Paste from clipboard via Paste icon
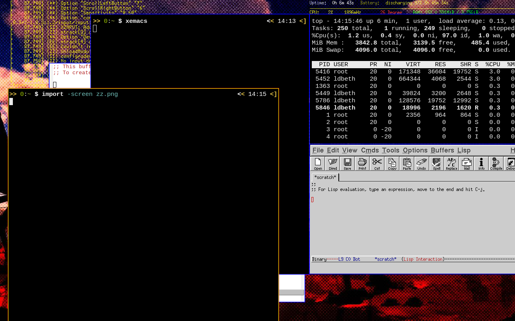 pyautogui.click(x=407, y=164)
